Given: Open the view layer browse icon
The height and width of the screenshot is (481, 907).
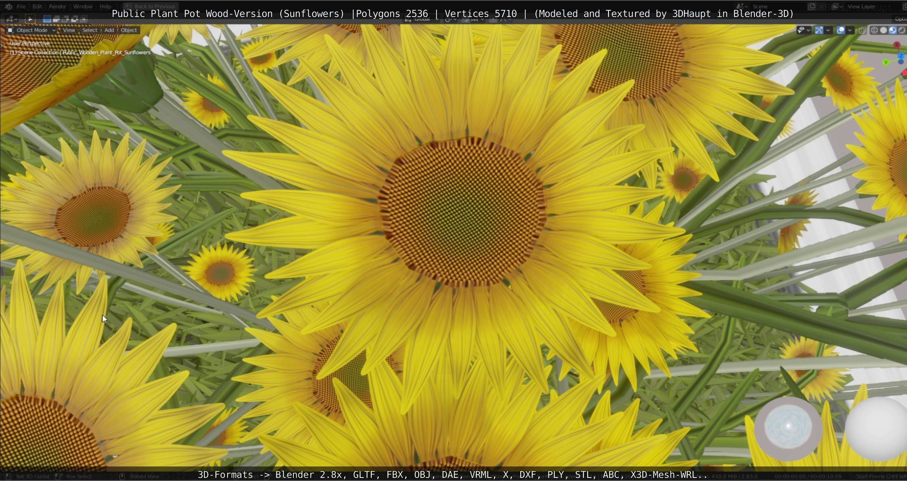Looking at the screenshot, I should coord(837,6).
